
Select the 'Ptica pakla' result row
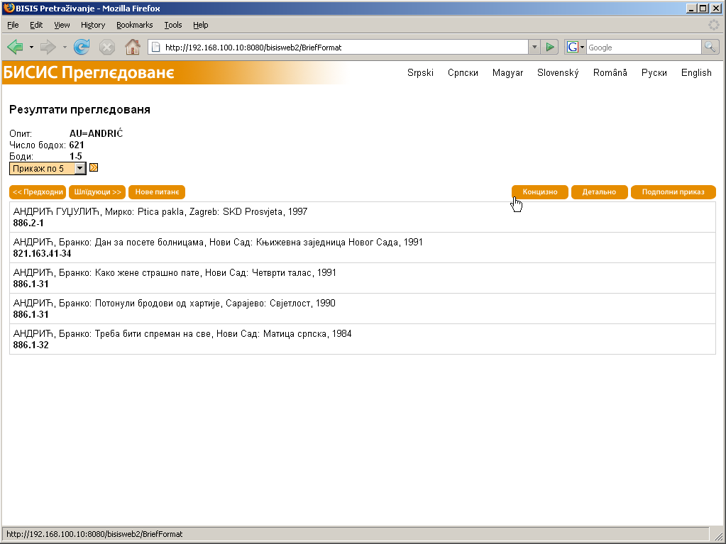tap(363, 217)
